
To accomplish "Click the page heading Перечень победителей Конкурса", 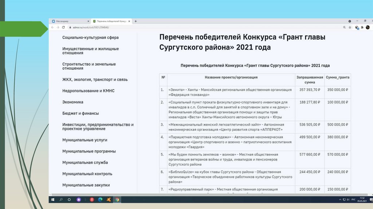I will coord(242,42).
